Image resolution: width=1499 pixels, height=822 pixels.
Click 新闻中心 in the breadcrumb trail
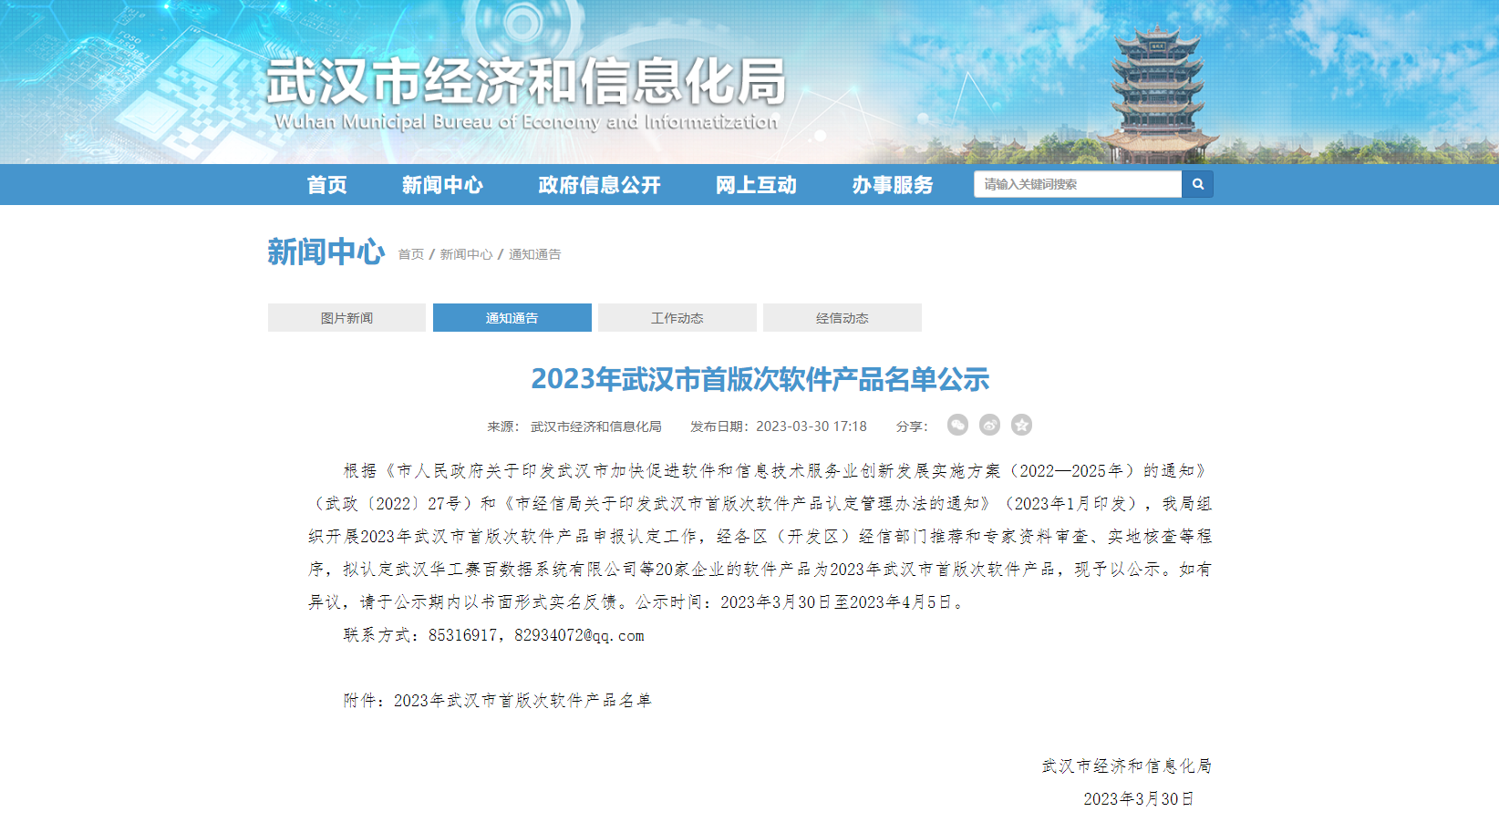[465, 254]
